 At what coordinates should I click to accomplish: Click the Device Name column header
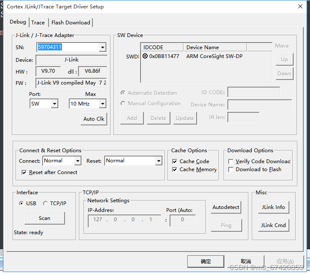coord(215,48)
